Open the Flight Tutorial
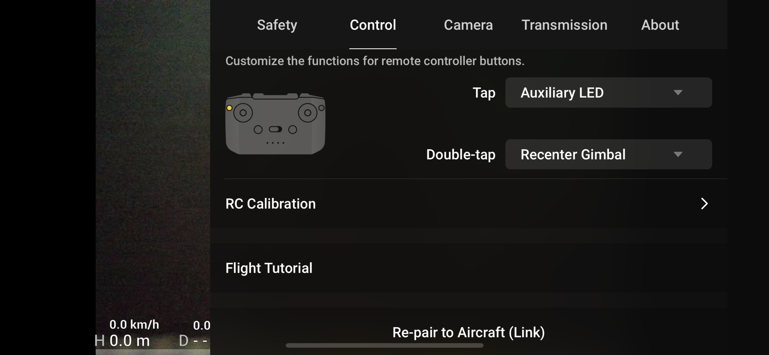The image size is (769, 355). (x=269, y=268)
